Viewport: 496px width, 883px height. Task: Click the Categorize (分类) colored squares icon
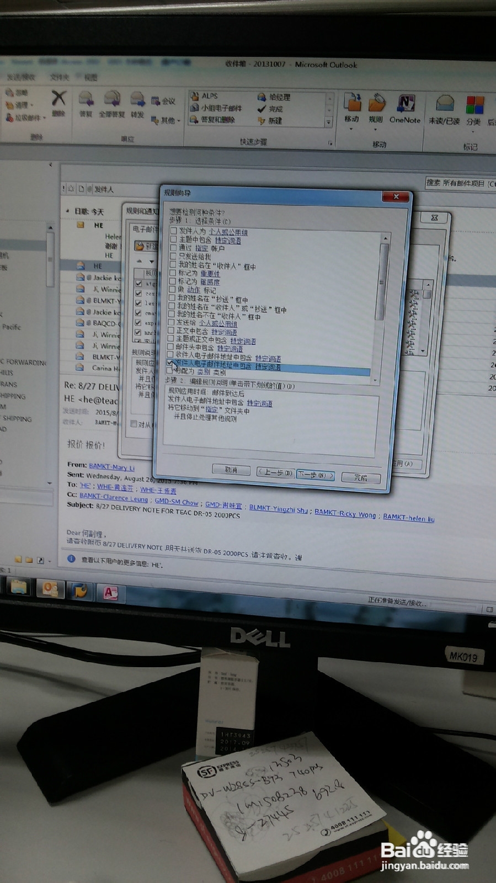point(474,105)
